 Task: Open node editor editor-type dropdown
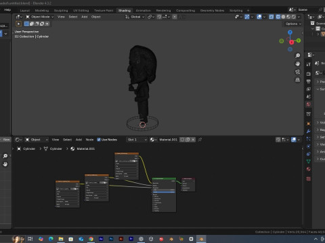tap(18, 140)
